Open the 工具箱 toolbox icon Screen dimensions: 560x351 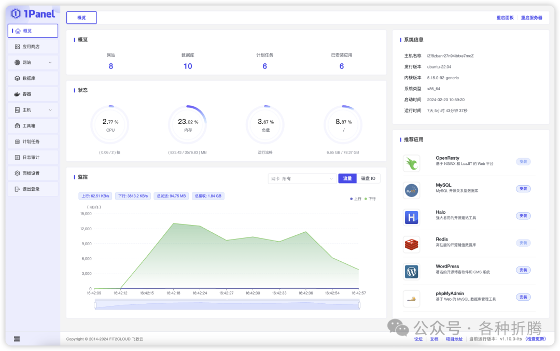click(17, 125)
